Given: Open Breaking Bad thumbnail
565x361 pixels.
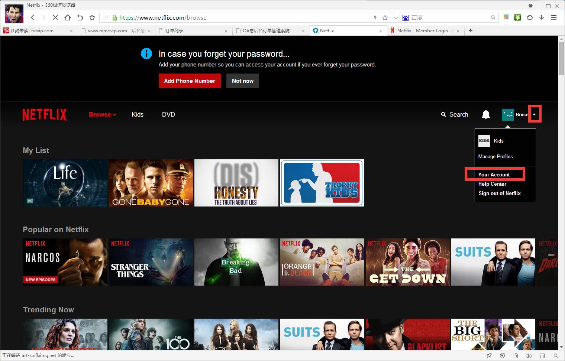Looking at the screenshot, I should (236, 262).
